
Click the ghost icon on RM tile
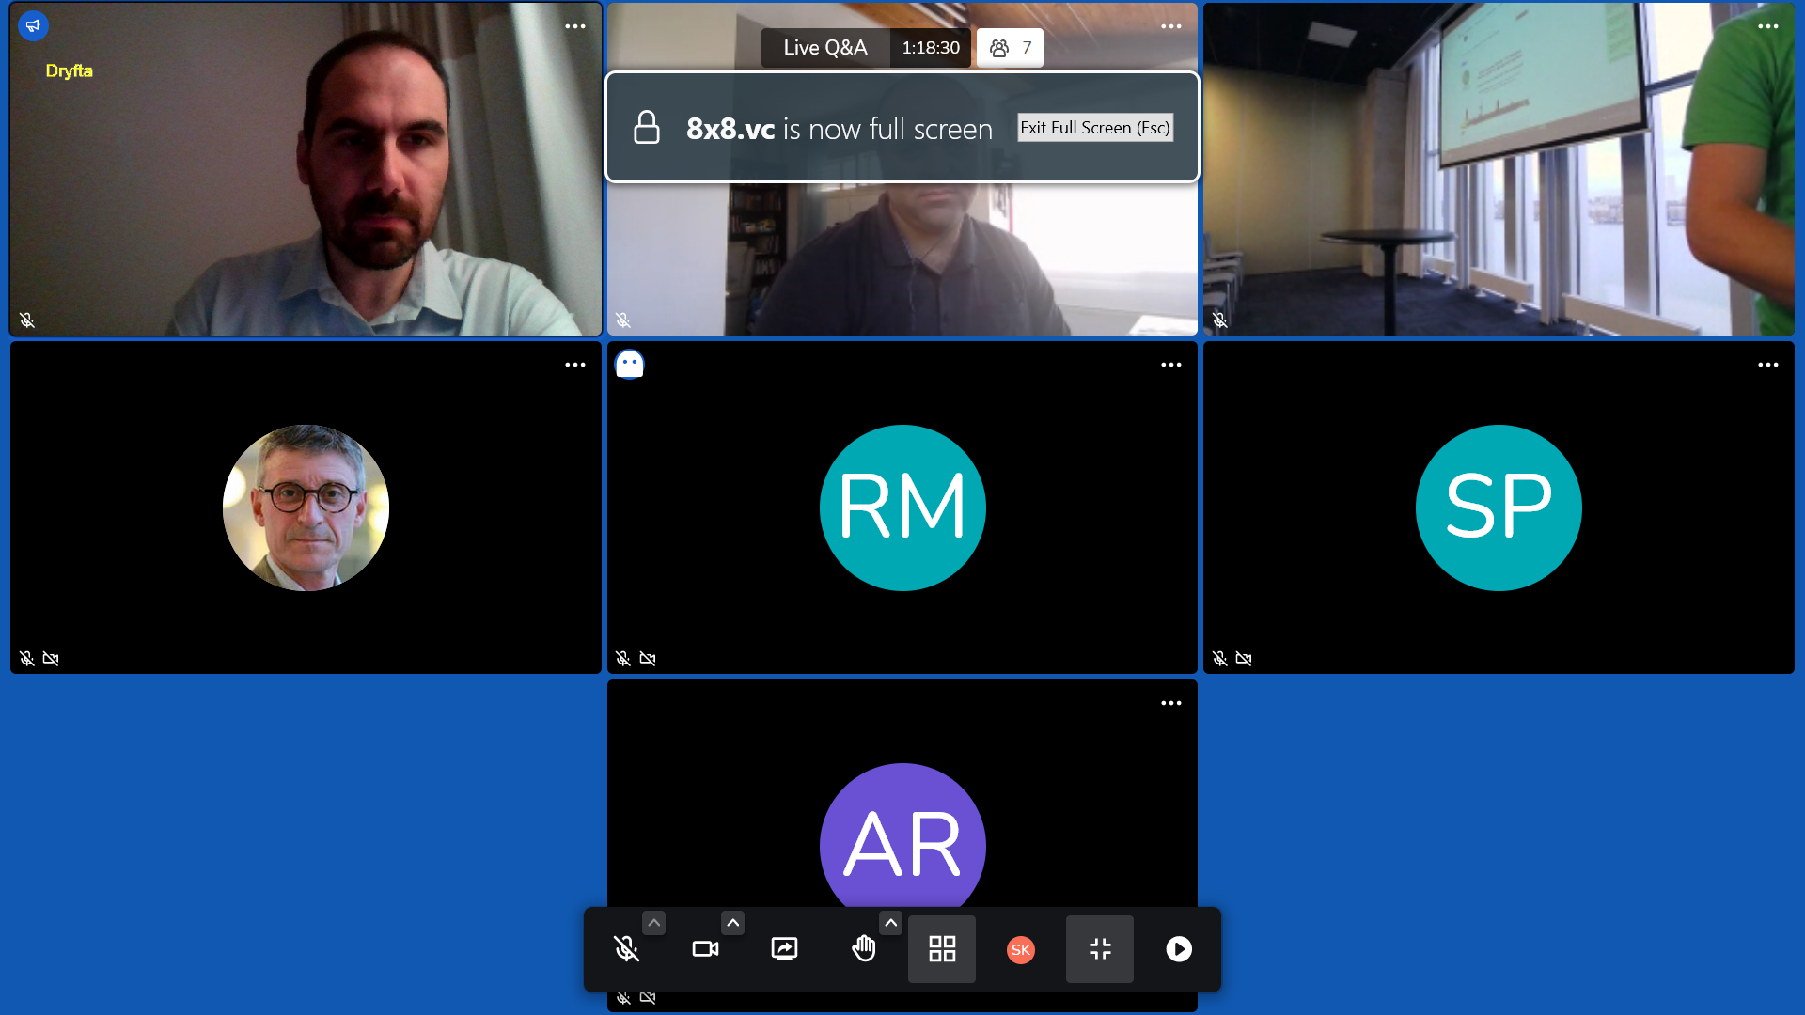point(630,364)
